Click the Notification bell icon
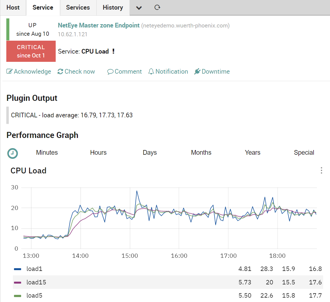Image resolution: width=330 pixels, height=302 pixels. tap(151, 71)
